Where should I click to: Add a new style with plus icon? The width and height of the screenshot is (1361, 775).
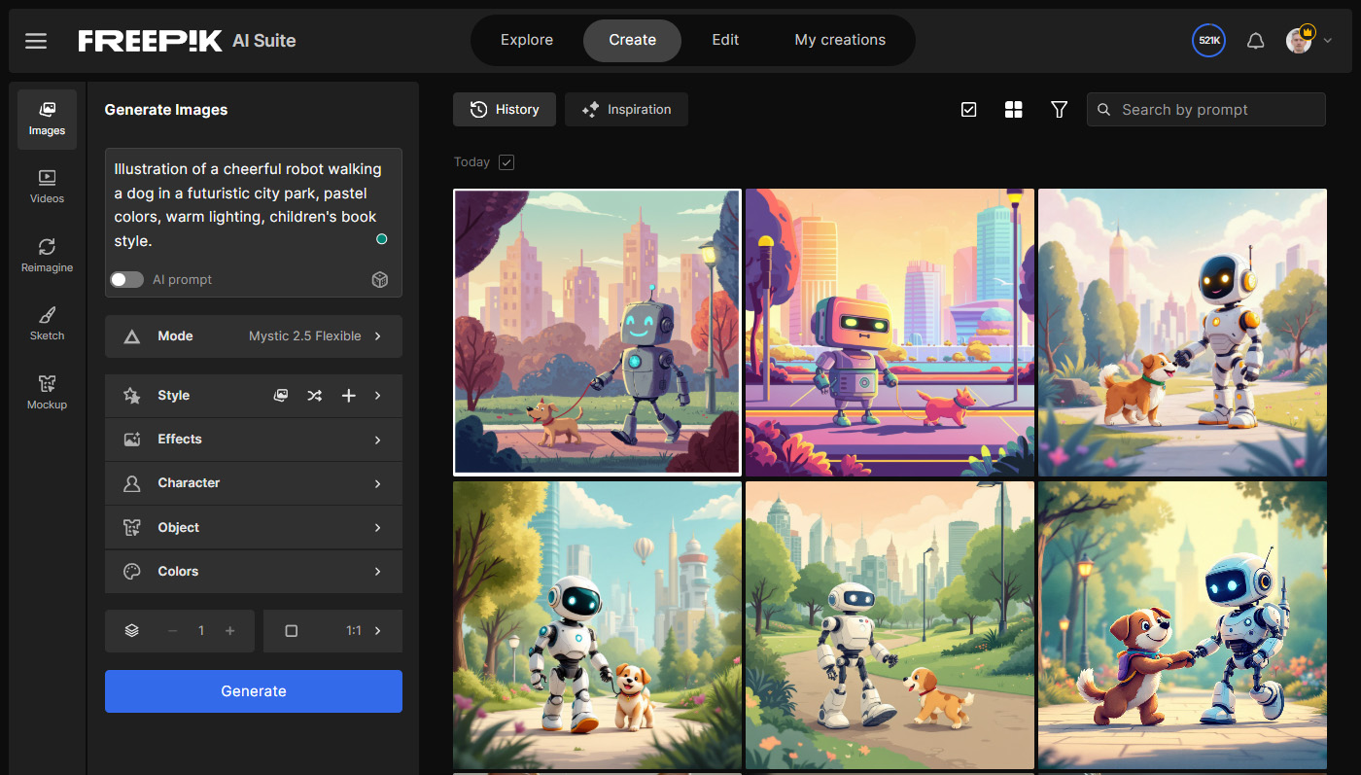pos(348,396)
